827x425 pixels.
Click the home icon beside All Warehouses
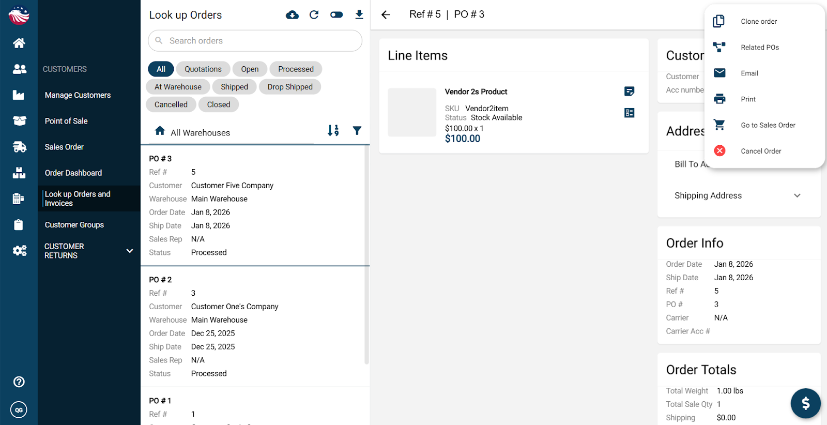pos(160,131)
